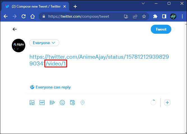Reload the current page
Screen dimensions: 187x134
pyautogui.click(x=24, y=16)
